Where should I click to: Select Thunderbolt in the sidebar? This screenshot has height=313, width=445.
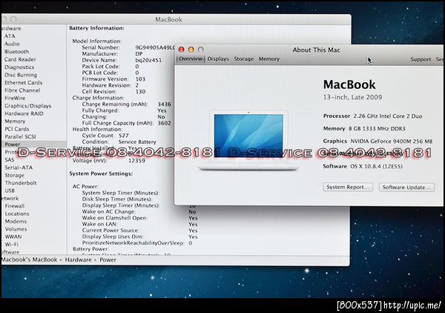(21, 183)
